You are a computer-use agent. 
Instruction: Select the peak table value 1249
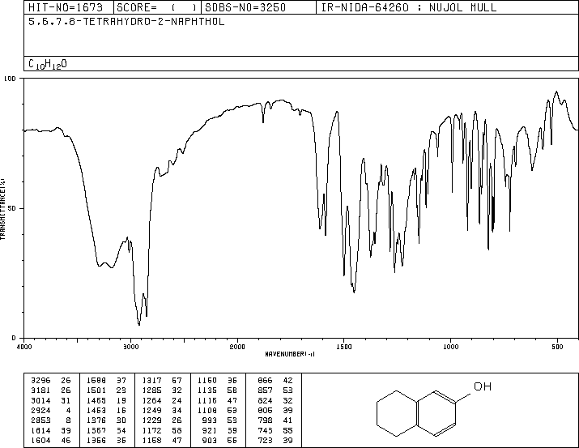pos(151,410)
